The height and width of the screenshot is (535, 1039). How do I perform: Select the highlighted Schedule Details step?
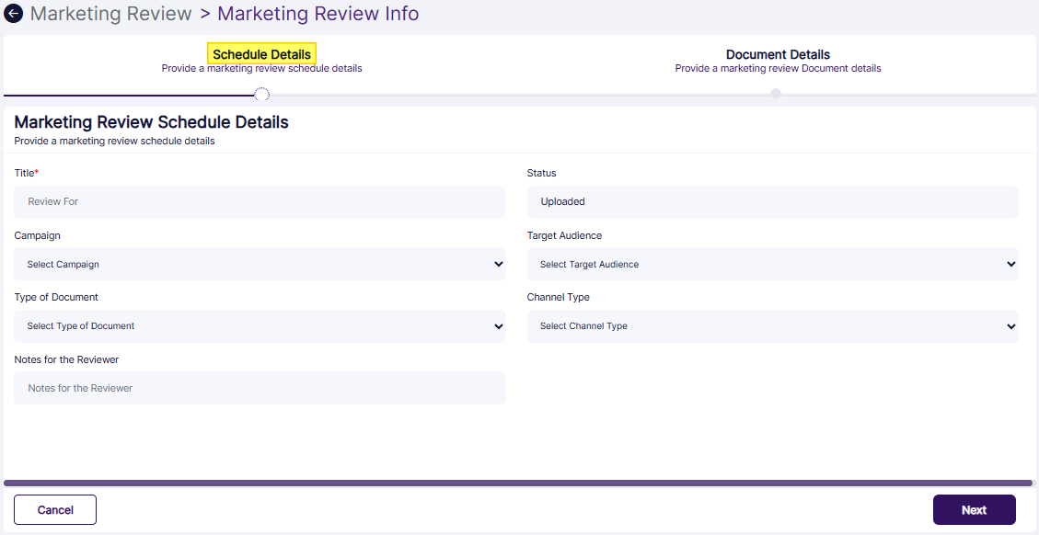click(x=261, y=53)
